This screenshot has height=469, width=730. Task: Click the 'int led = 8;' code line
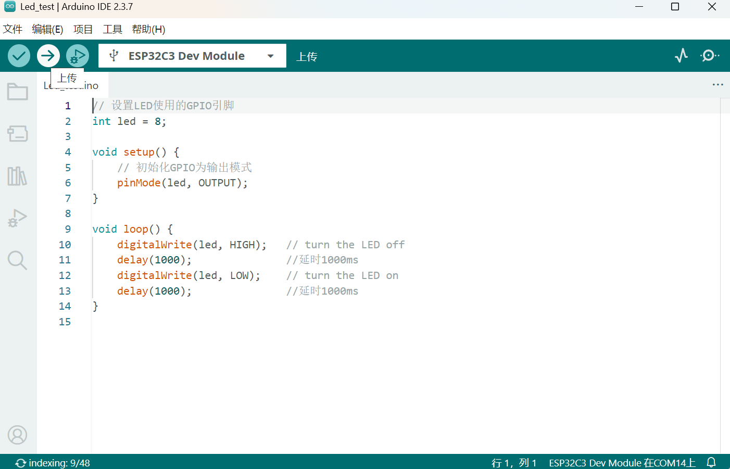click(x=129, y=121)
